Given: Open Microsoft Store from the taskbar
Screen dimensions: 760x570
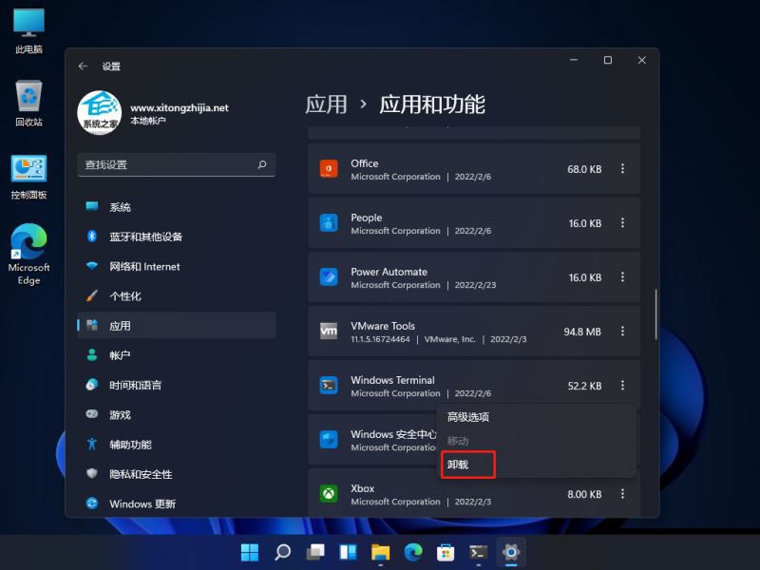Looking at the screenshot, I should (445, 551).
